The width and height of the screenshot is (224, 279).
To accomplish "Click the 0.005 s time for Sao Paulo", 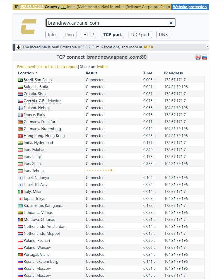I will 149,80.
